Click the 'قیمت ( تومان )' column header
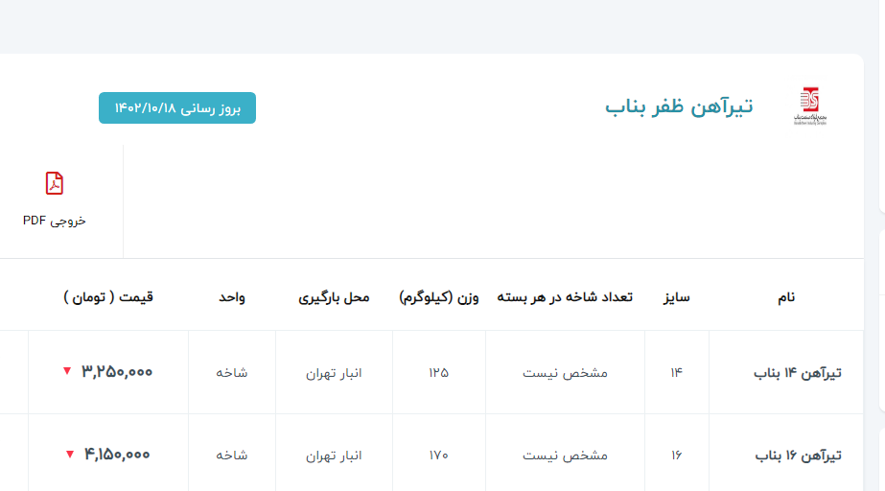 (x=108, y=297)
